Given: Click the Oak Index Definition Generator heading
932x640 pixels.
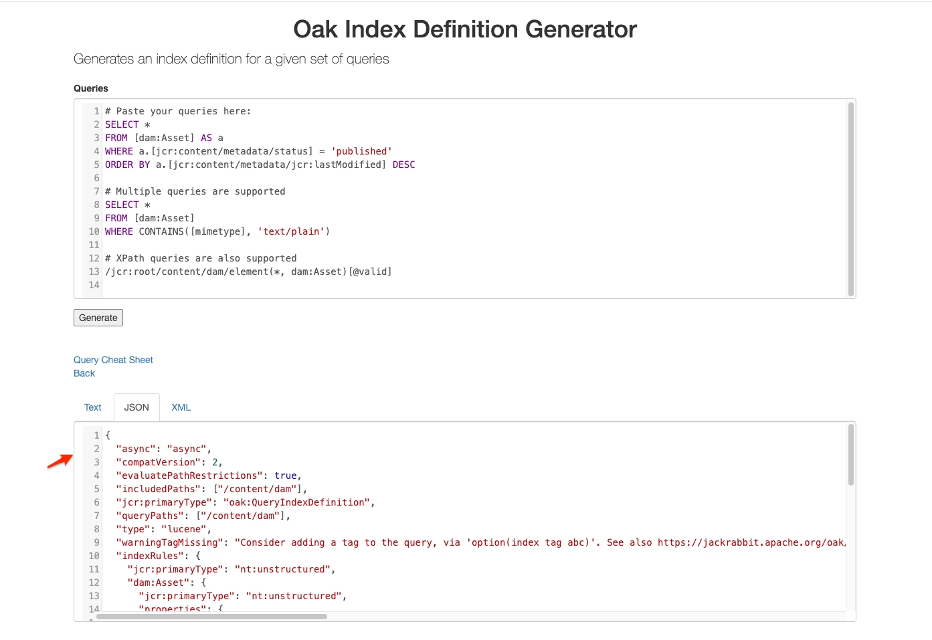Looking at the screenshot, I should coord(465,29).
